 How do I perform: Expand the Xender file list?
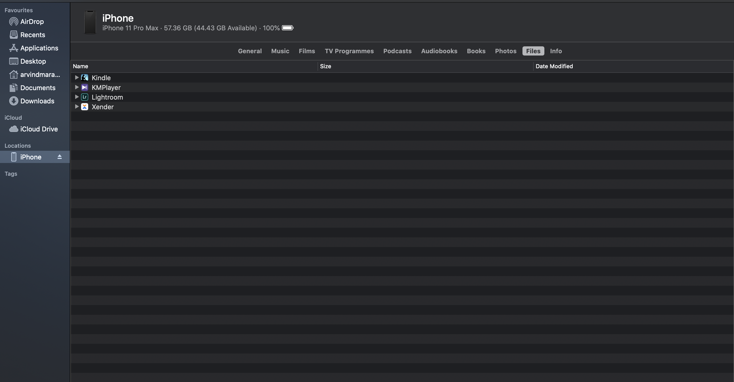77,106
